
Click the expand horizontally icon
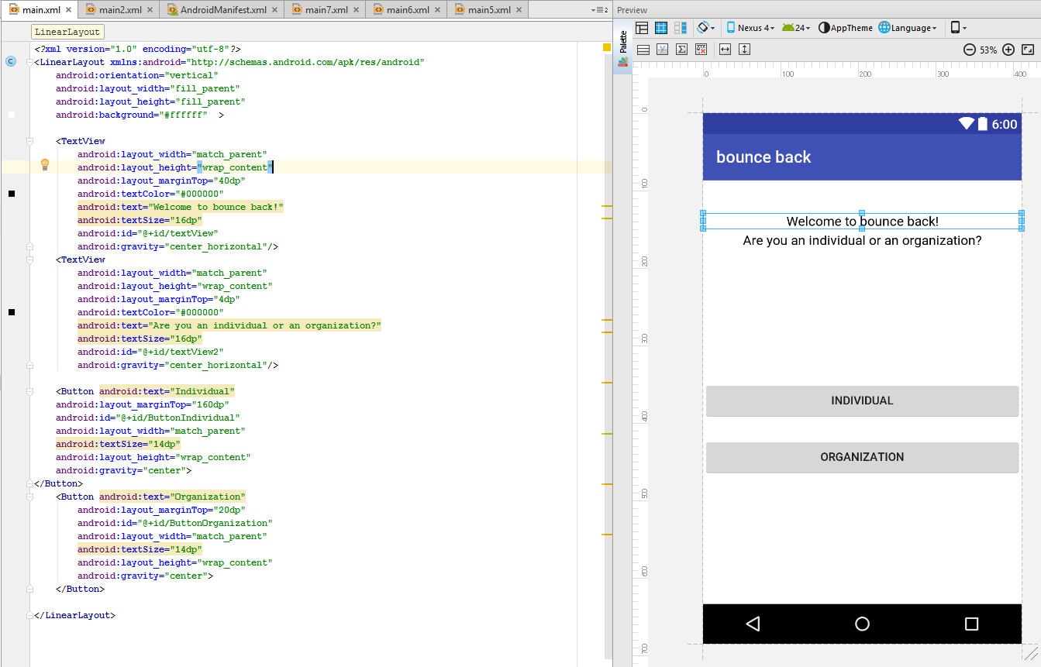point(725,50)
